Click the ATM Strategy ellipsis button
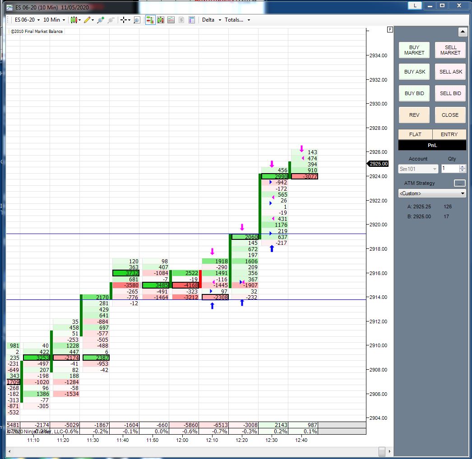472x459 pixels. pyautogui.click(x=459, y=183)
